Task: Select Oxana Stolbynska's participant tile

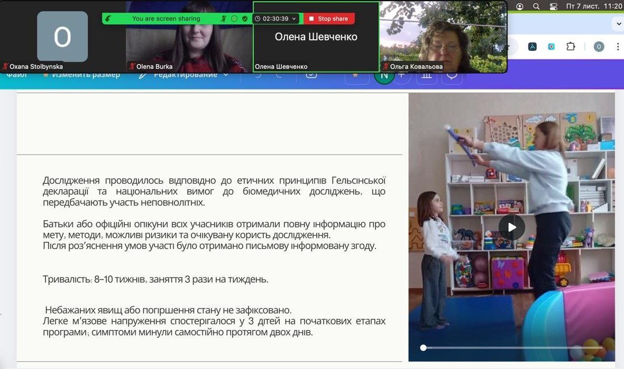Action: pyautogui.click(x=62, y=37)
